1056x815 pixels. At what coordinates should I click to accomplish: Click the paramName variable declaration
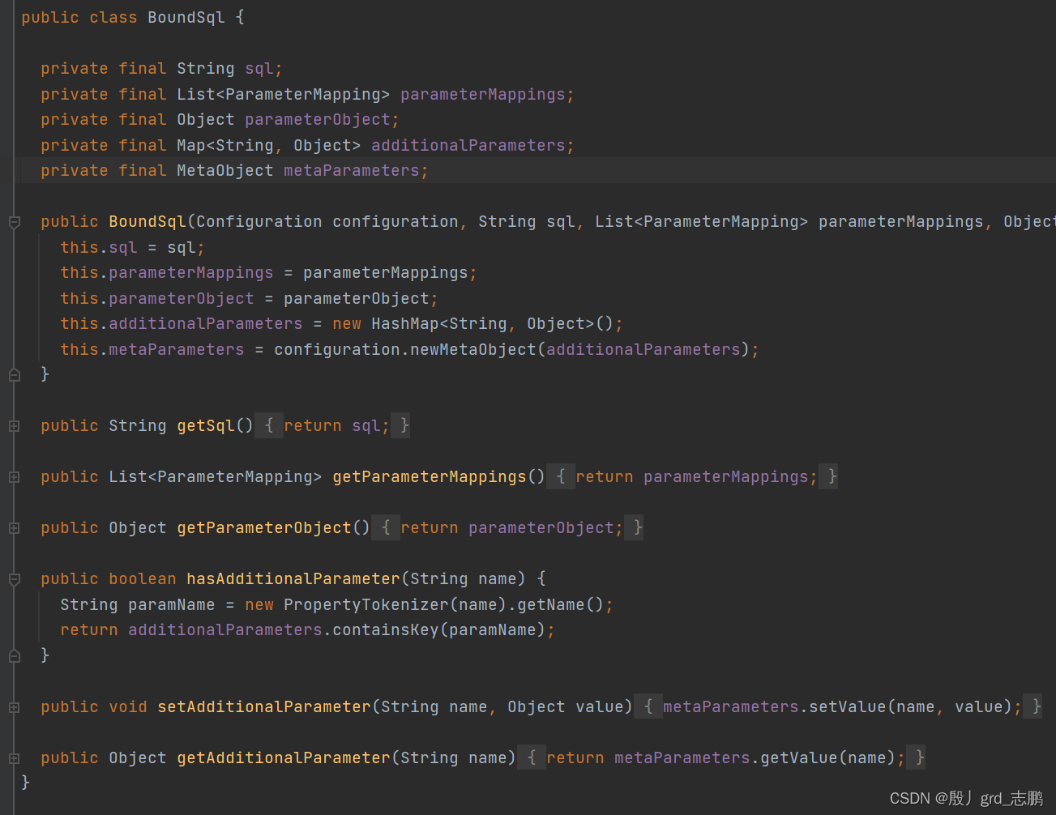click(x=172, y=605)
